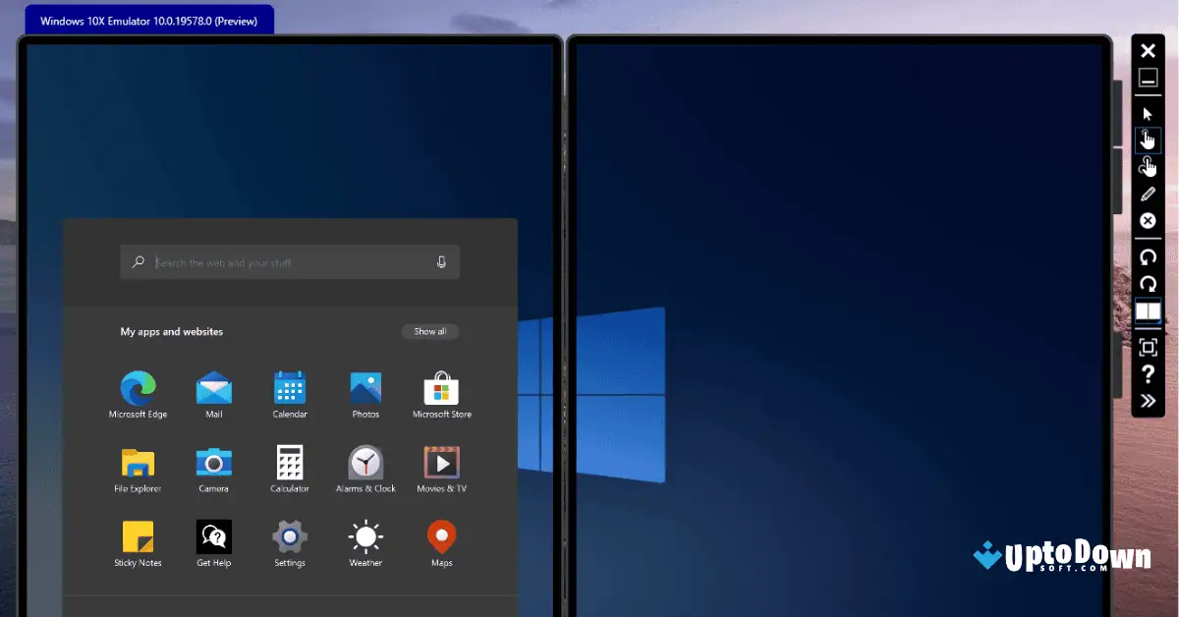Open emulator help with the question mark icon
This screenshot has width=1179, height=617.
coord(1148,373)
